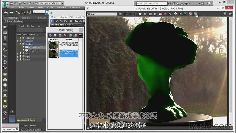
Task: Open the Material/Map Browser panel dropdown
Action: pos(66,25)
